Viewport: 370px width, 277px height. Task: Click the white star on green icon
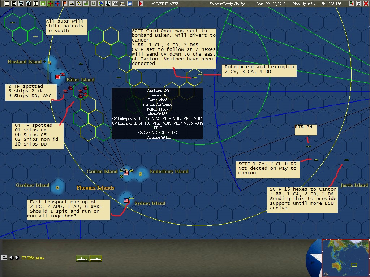click(x=43, y=4)
